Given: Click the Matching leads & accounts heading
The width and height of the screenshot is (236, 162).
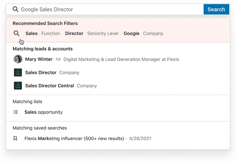Looking at the screenshot, I should coord(42,49).
